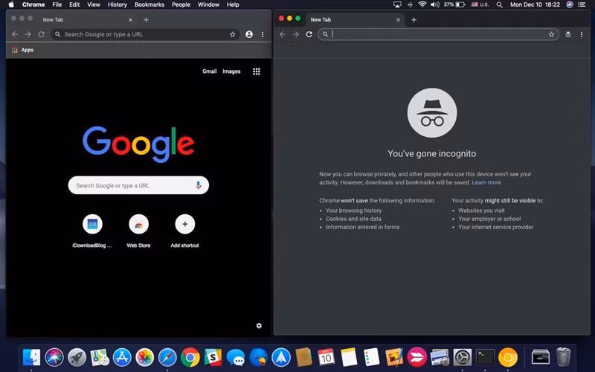Reload the page in the left Chrome window
The height and width of the screenshot is (372, 595).
tap(41, 34)
